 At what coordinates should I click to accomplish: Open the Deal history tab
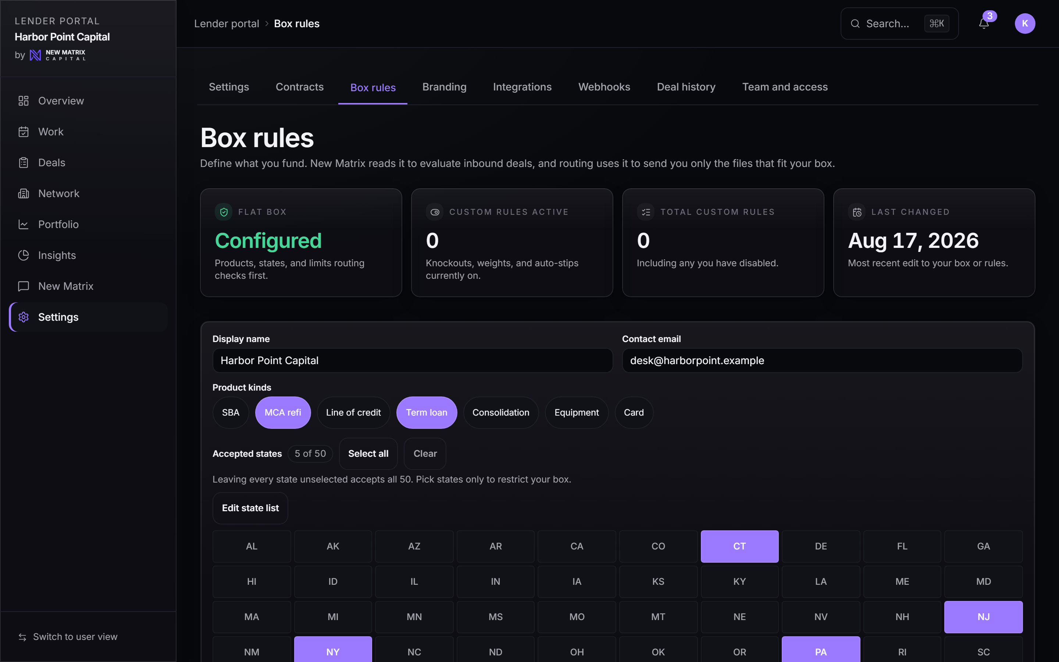click(x=686, y=87)
